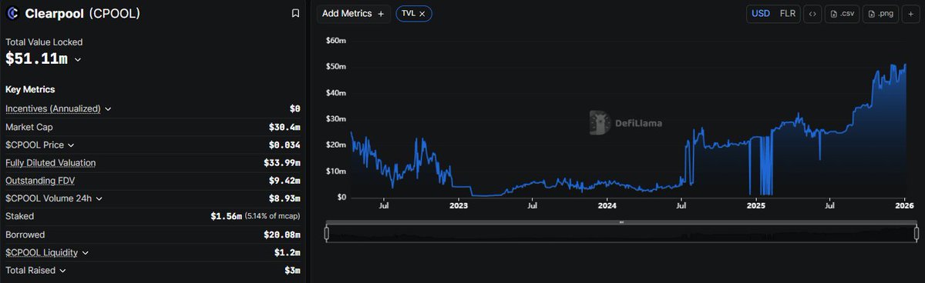Click the $33.99m FDV value
Viewport: 925px width, 283px height.
[x=282, y=162]
